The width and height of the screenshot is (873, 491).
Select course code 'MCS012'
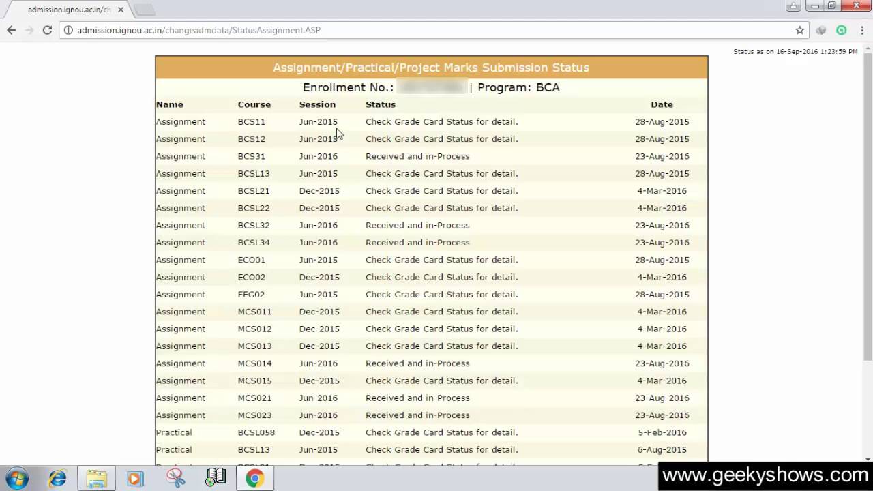point(254,329)
